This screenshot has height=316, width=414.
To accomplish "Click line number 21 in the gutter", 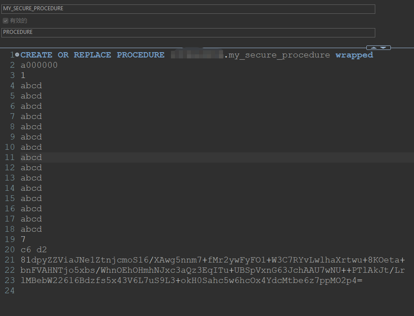I will pos(10,260).
